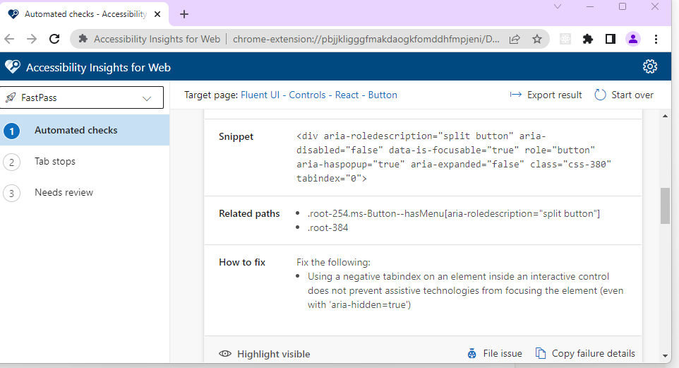
Task: Click the Accessibility Insights for Web header title
Action: pyautogui.click(x=98, y=68)
